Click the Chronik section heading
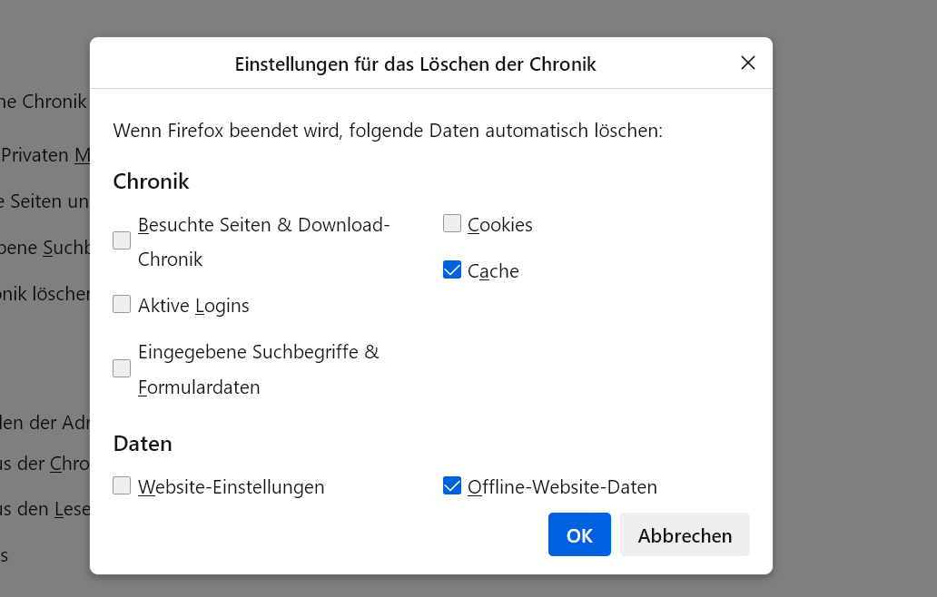The height and width of the screenshot is (597, 937). 151,181
